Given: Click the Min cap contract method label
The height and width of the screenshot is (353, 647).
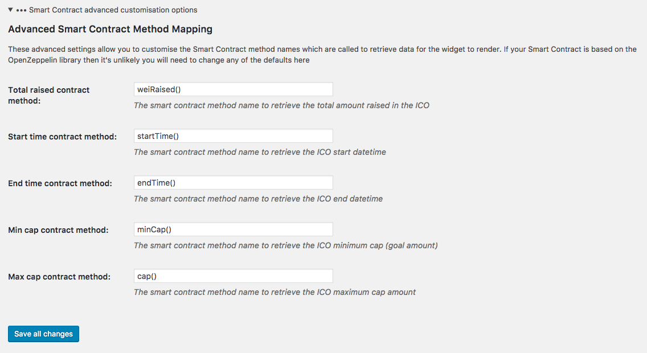Looking at the screenshot, I should pyautogui.click(x=58, y=229).
